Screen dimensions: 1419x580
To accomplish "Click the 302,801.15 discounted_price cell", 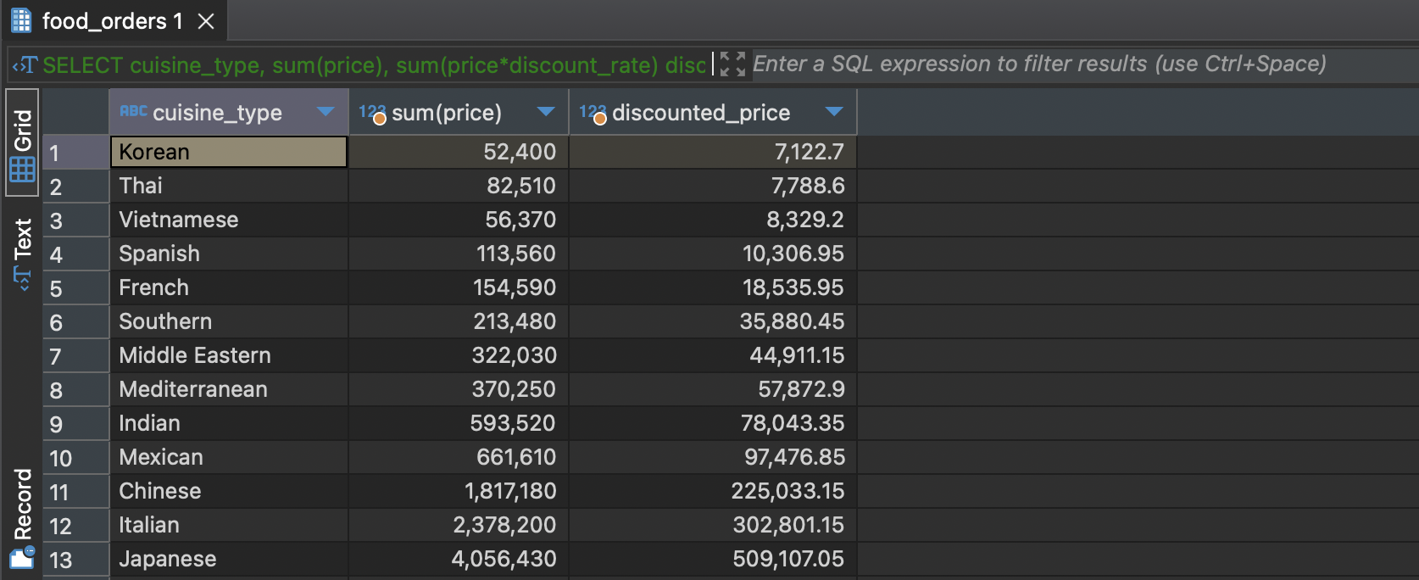I will tap(713, 525).
